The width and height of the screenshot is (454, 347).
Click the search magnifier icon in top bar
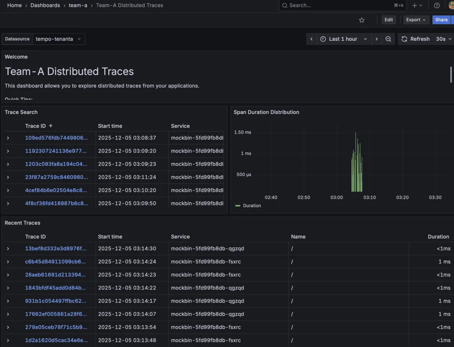click(x=284, y=5)
